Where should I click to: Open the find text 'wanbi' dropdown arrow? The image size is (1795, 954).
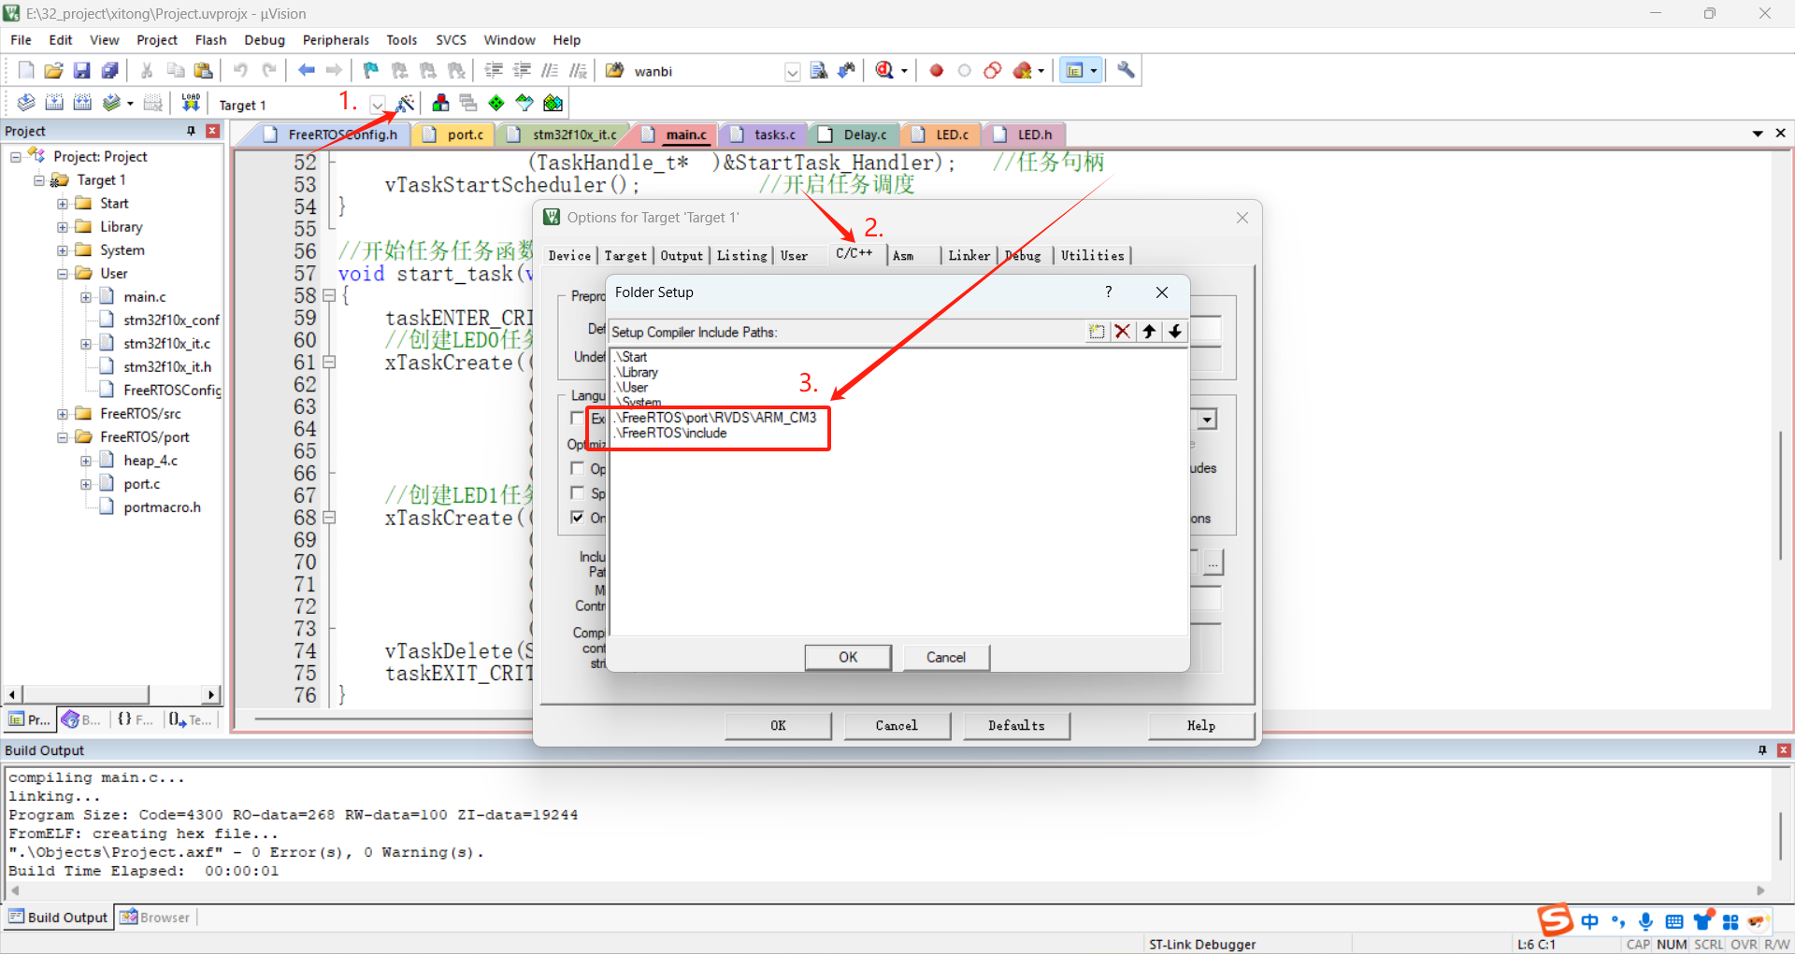pos(792,72)
